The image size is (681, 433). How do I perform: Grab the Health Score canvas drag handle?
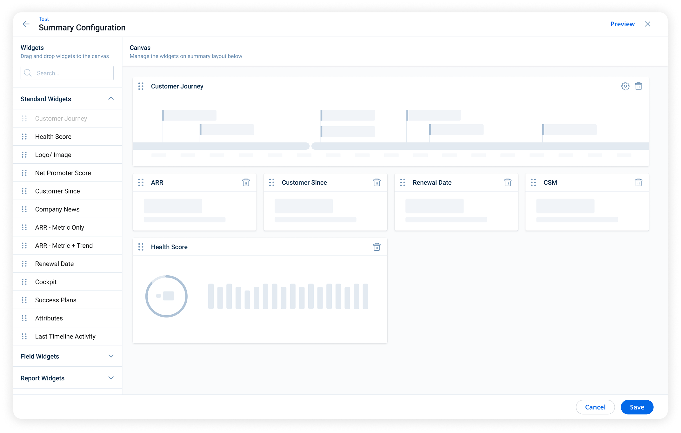tap(141, 246)
